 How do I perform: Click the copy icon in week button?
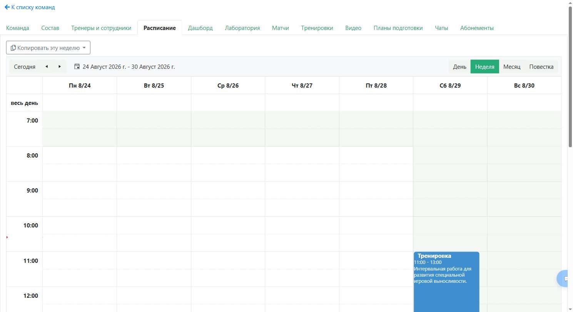click(13, 48)
